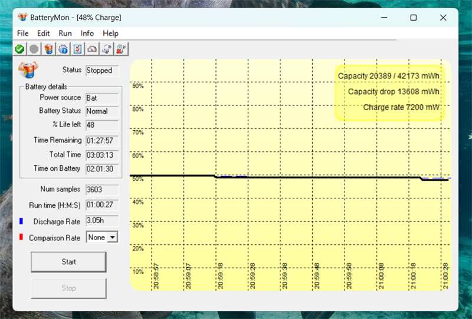
Task: Click the Time on Battery field 02:01:30
Action: [102, 169]
